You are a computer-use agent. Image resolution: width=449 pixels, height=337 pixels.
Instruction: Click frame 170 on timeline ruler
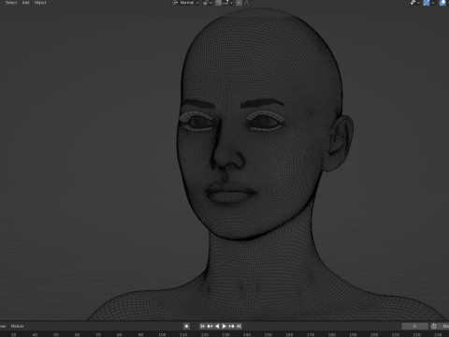pos(311,334)
